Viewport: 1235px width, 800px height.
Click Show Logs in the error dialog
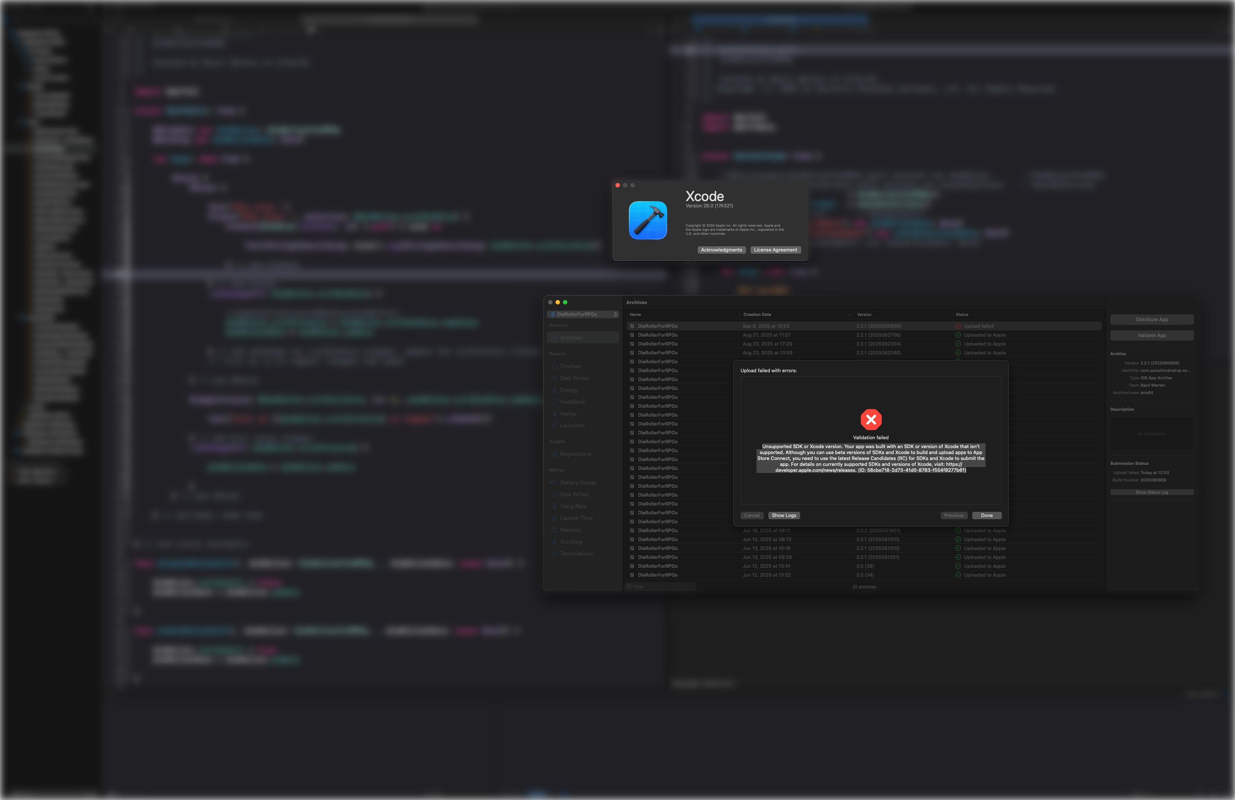coord(783,516)
